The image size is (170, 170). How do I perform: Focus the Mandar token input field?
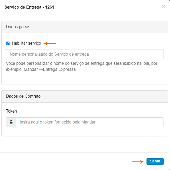(90, 122)
